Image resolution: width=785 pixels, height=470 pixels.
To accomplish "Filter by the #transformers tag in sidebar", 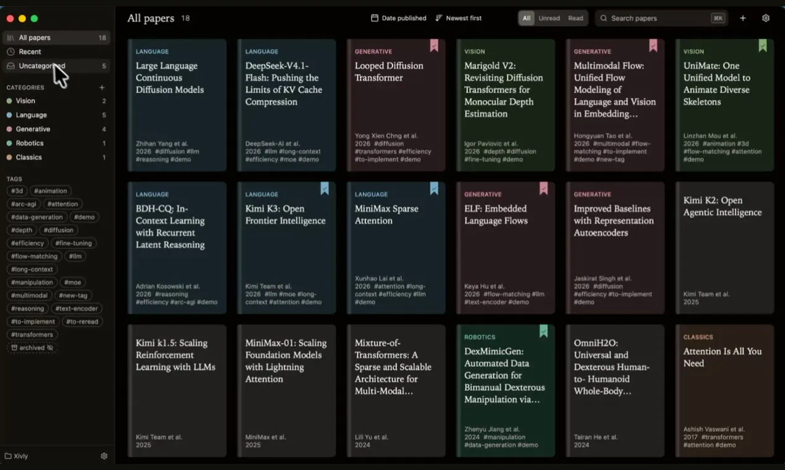I will click(x=32, y=335).
